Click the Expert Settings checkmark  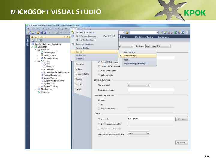121,56
